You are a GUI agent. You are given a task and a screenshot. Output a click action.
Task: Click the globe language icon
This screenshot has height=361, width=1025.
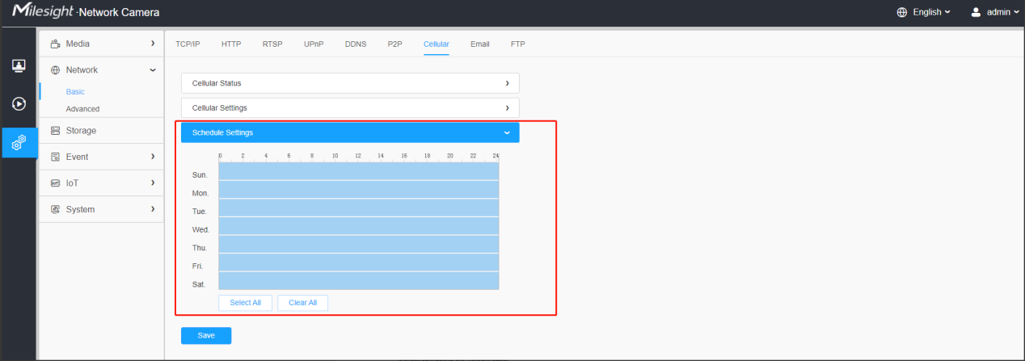[902, 12]
